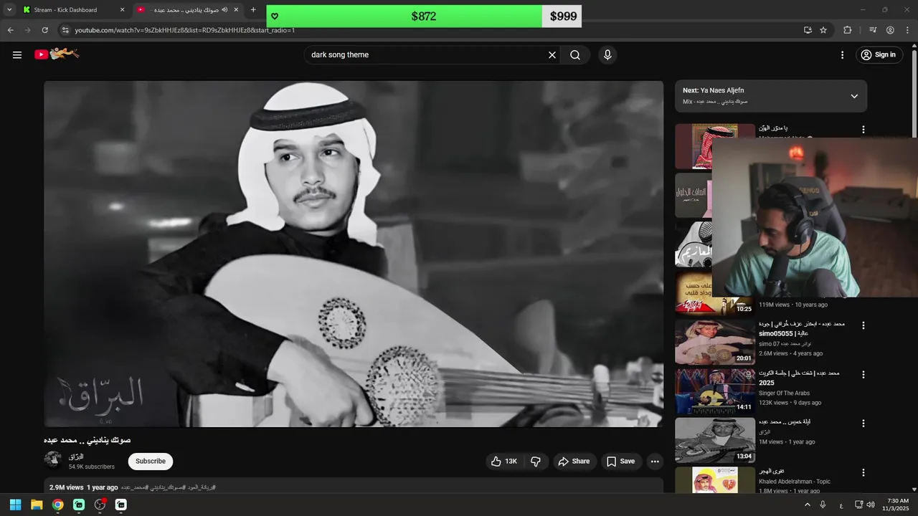This screenshot has width=918, height=516.
Task: Open the 54.9K subscribers channel name link
Action: point(76,457)
